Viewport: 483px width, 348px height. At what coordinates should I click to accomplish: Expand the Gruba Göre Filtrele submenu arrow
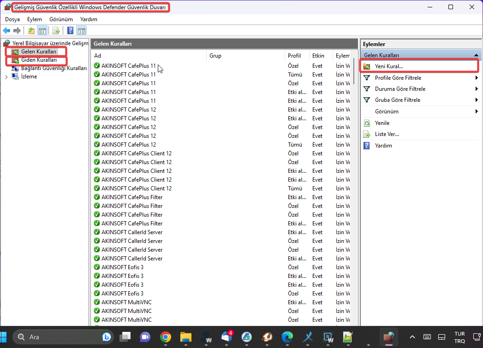tap(477, 100)
